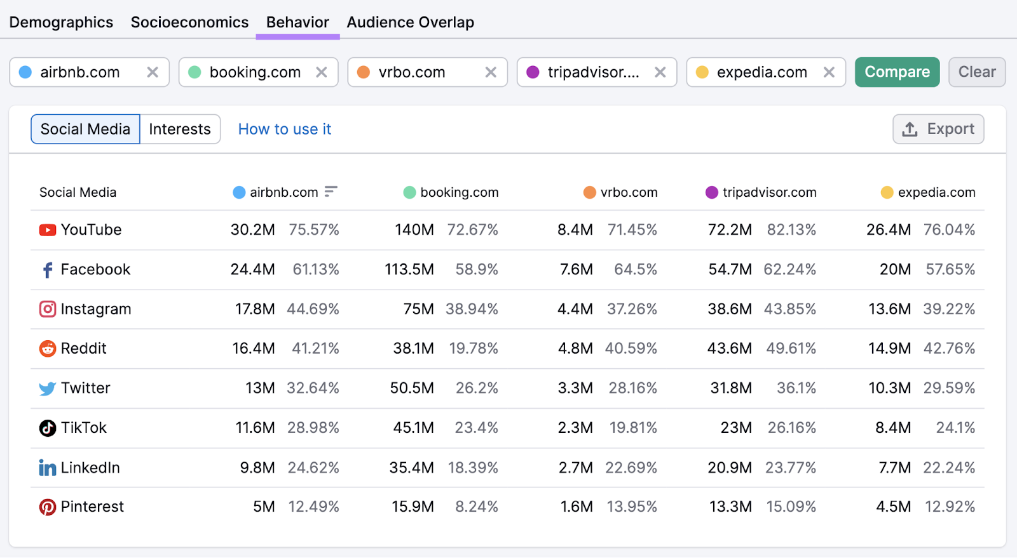The image size is (1017, 558).
Task: Click the Twitter bird icon
Action: tap(48, 389)
